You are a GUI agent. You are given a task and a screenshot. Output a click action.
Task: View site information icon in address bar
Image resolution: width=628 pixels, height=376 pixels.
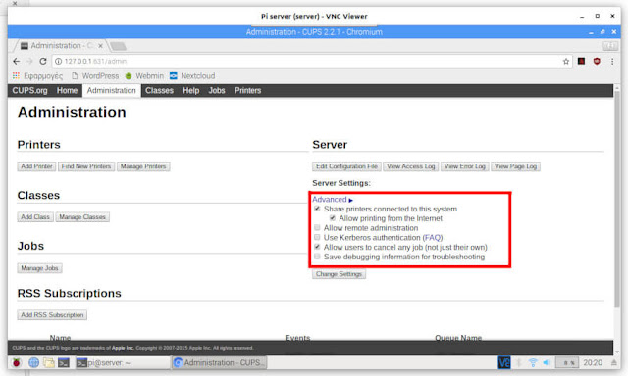58,61
